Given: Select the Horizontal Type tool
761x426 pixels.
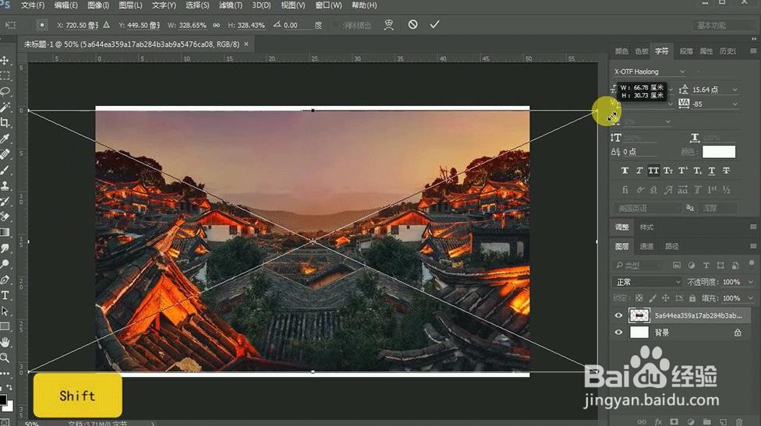Looking at the screenshot, I should pyautogui.click(x=5, y=295).
